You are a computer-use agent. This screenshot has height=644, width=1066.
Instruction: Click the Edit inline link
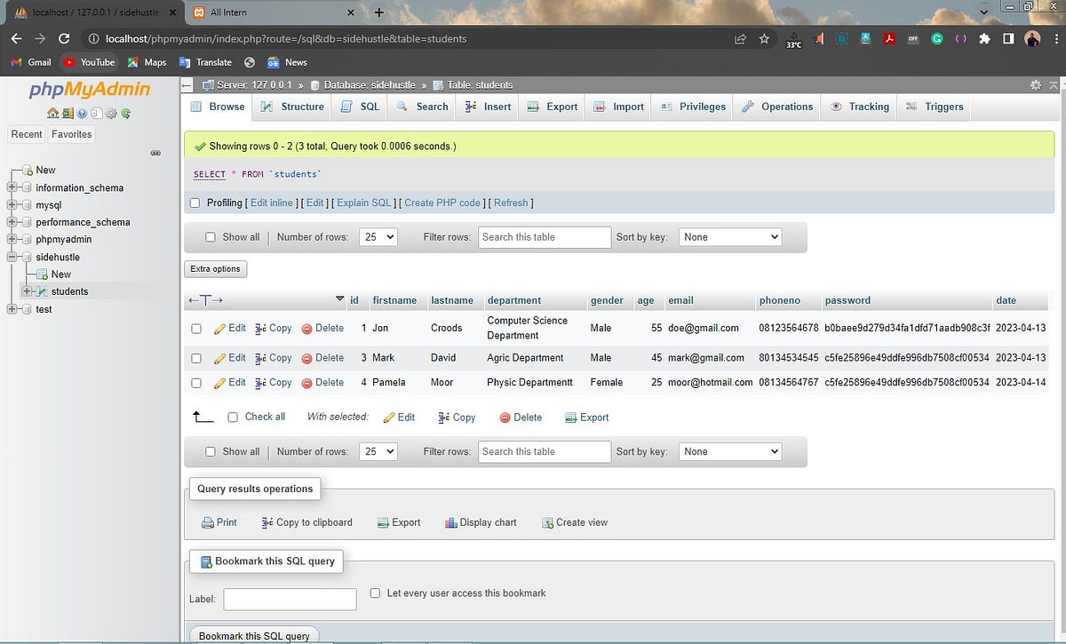coord(271,203)
